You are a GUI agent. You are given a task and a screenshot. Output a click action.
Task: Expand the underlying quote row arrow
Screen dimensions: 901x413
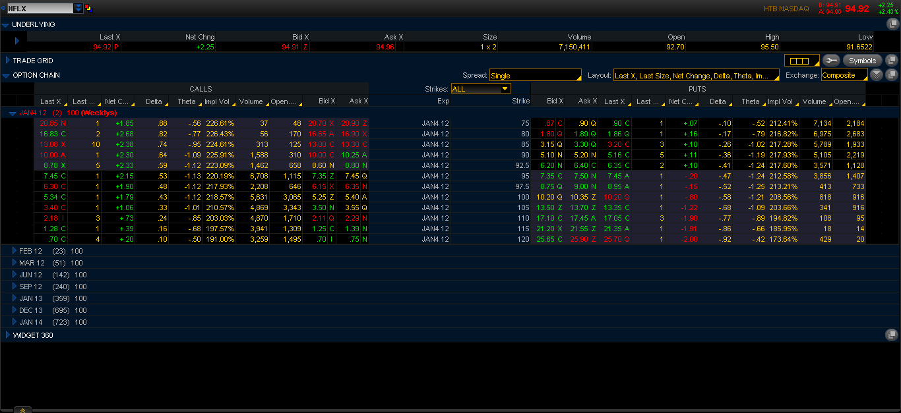(16, 41)
